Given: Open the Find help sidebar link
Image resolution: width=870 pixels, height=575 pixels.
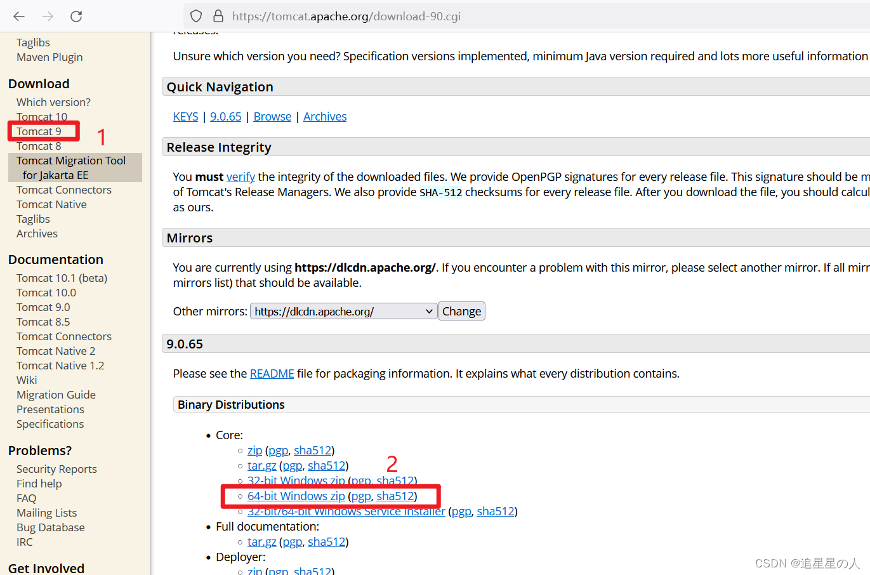Looking at the screenshot, I should tap(39, 484).
